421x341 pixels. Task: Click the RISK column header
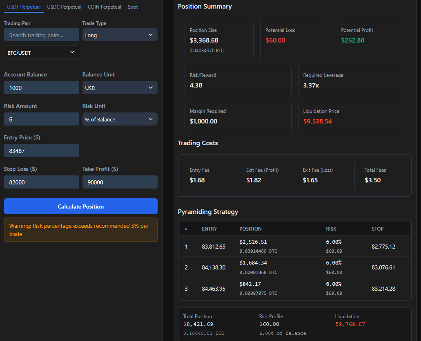coord(331,229)
